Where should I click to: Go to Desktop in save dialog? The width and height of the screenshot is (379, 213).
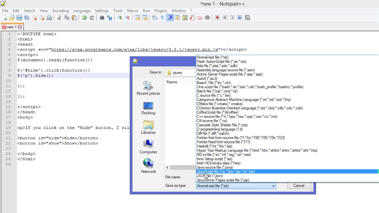[x=148, y=108]
